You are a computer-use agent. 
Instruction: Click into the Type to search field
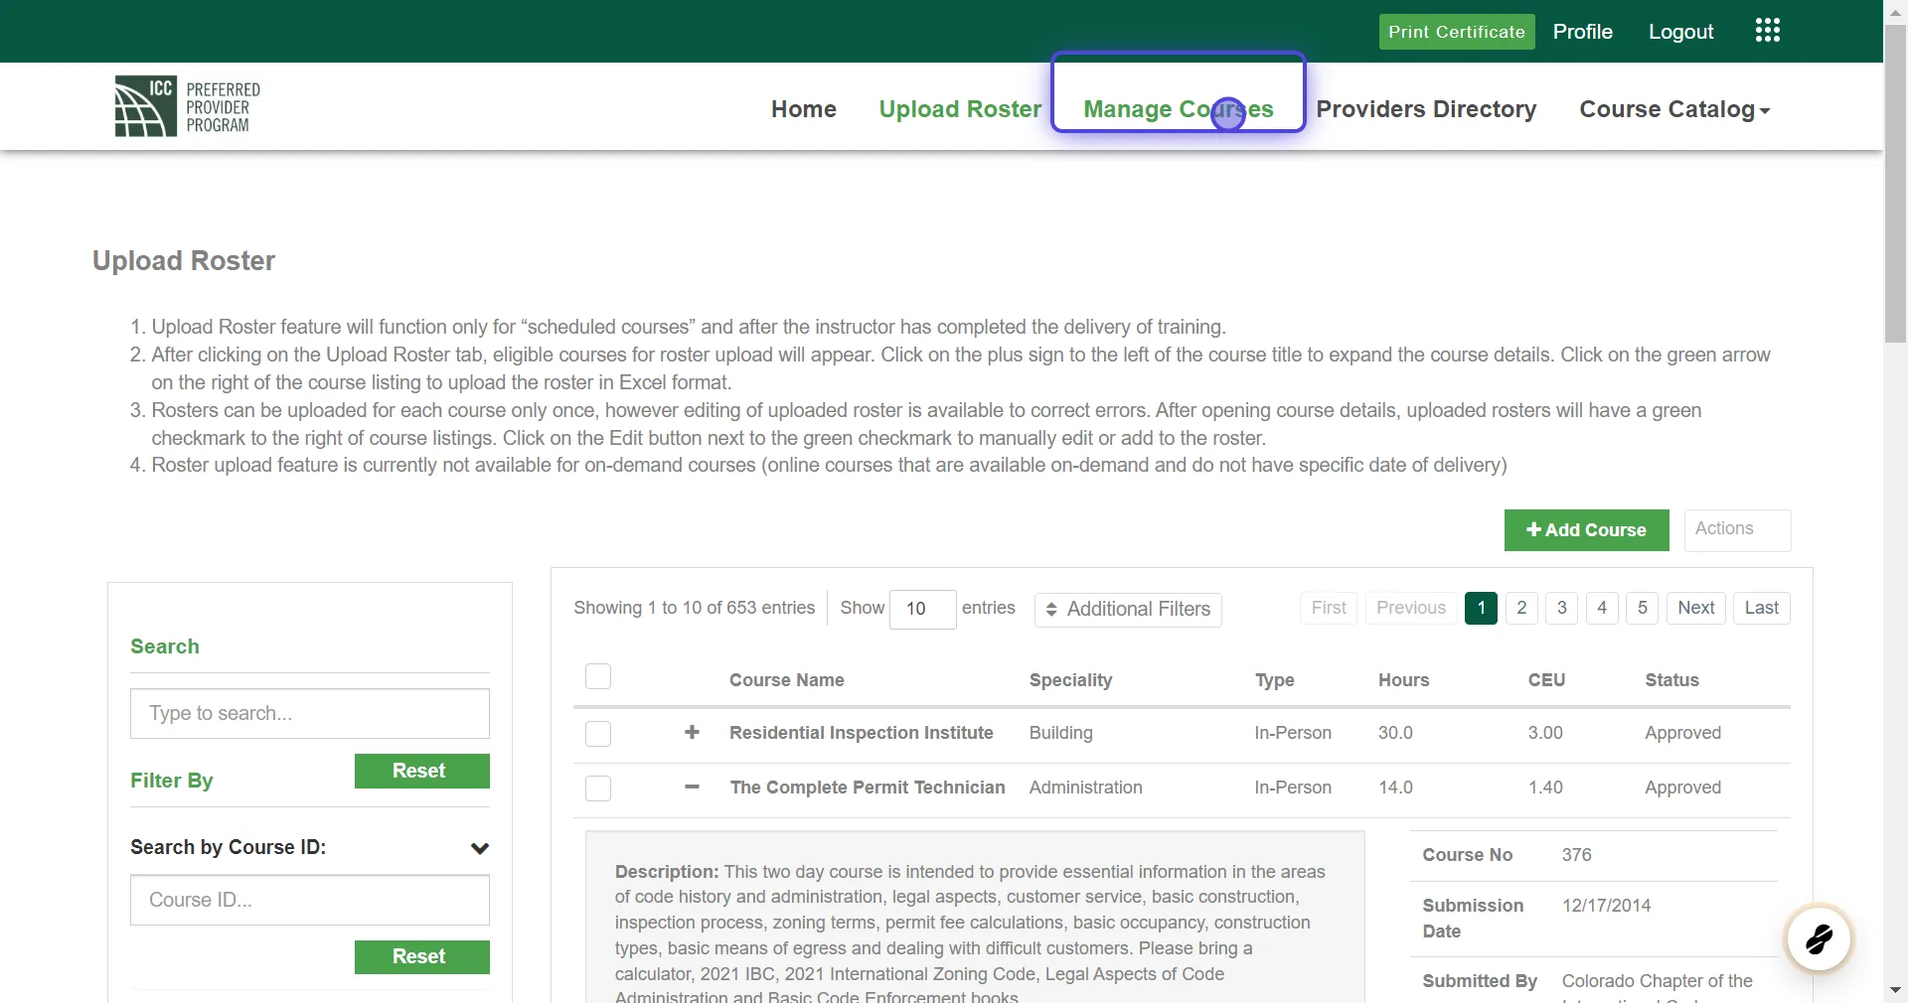309,713
